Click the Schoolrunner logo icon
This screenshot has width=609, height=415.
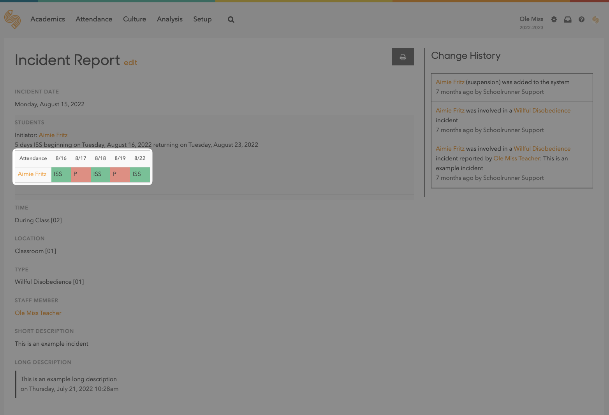[x=12, y=19]
